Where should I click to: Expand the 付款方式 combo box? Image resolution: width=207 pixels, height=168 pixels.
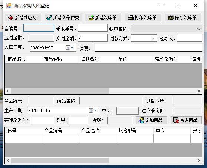point(154,38)
